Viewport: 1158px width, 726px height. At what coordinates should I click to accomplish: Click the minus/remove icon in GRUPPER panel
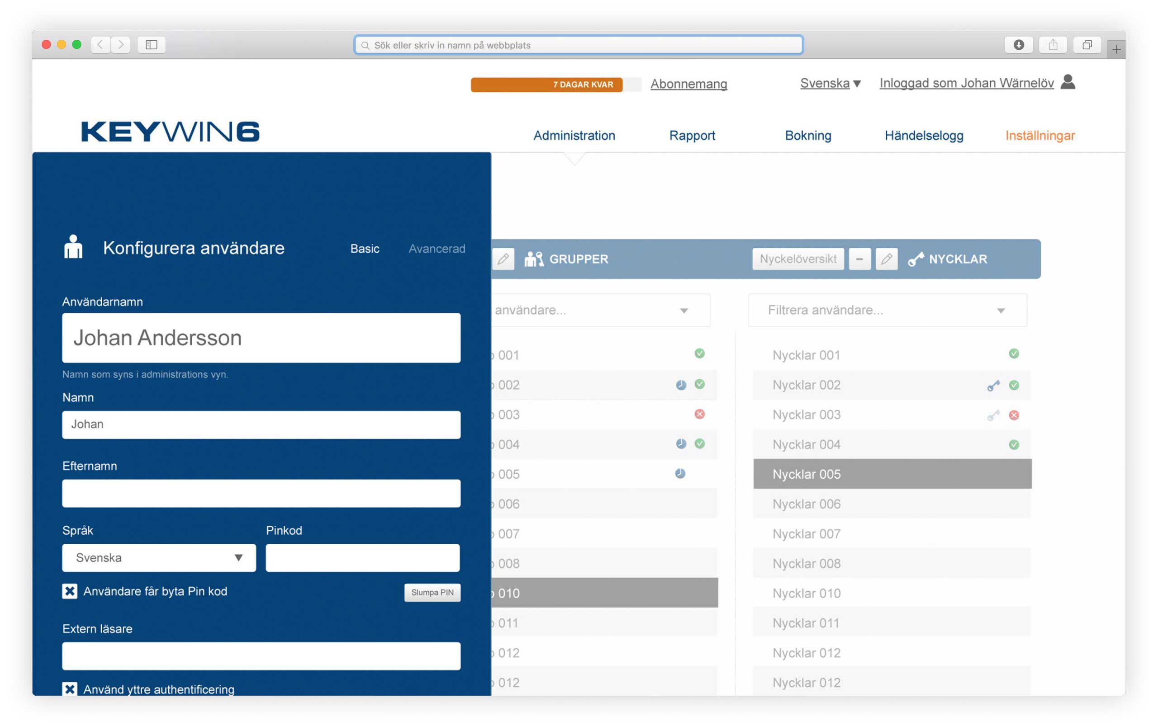coord(859,259)
